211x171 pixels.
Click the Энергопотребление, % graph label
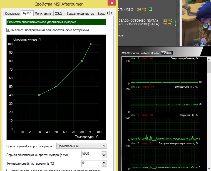[184, 58]
